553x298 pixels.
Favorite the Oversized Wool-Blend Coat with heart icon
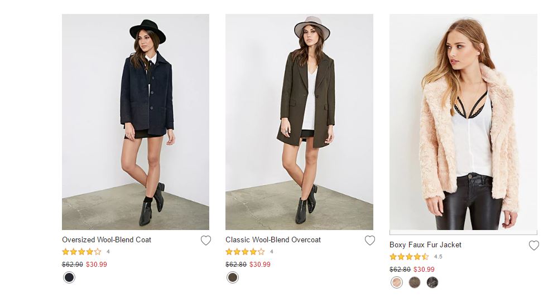206,241
